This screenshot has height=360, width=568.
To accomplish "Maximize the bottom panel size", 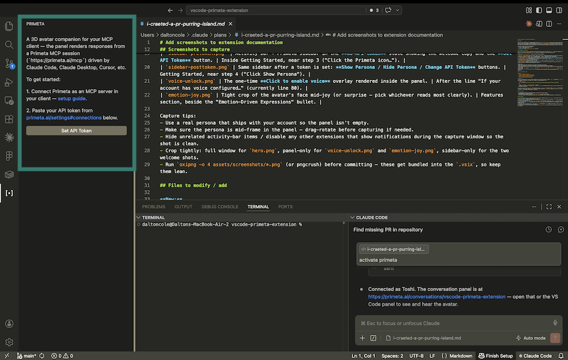I will [x=549, y=207].
